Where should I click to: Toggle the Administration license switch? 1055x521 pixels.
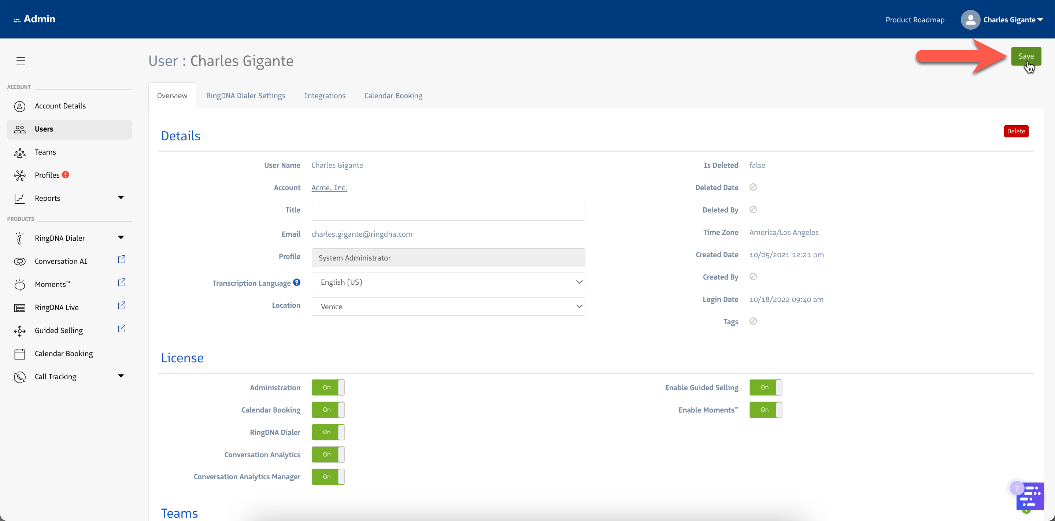coord(327,388)
